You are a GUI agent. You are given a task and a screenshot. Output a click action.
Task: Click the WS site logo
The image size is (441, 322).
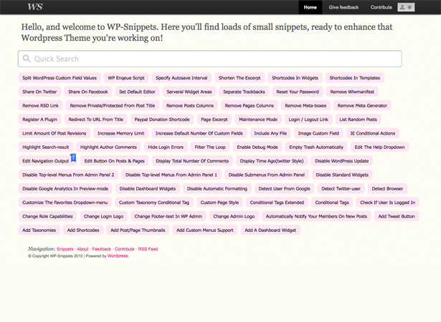[x=35, y=6]
